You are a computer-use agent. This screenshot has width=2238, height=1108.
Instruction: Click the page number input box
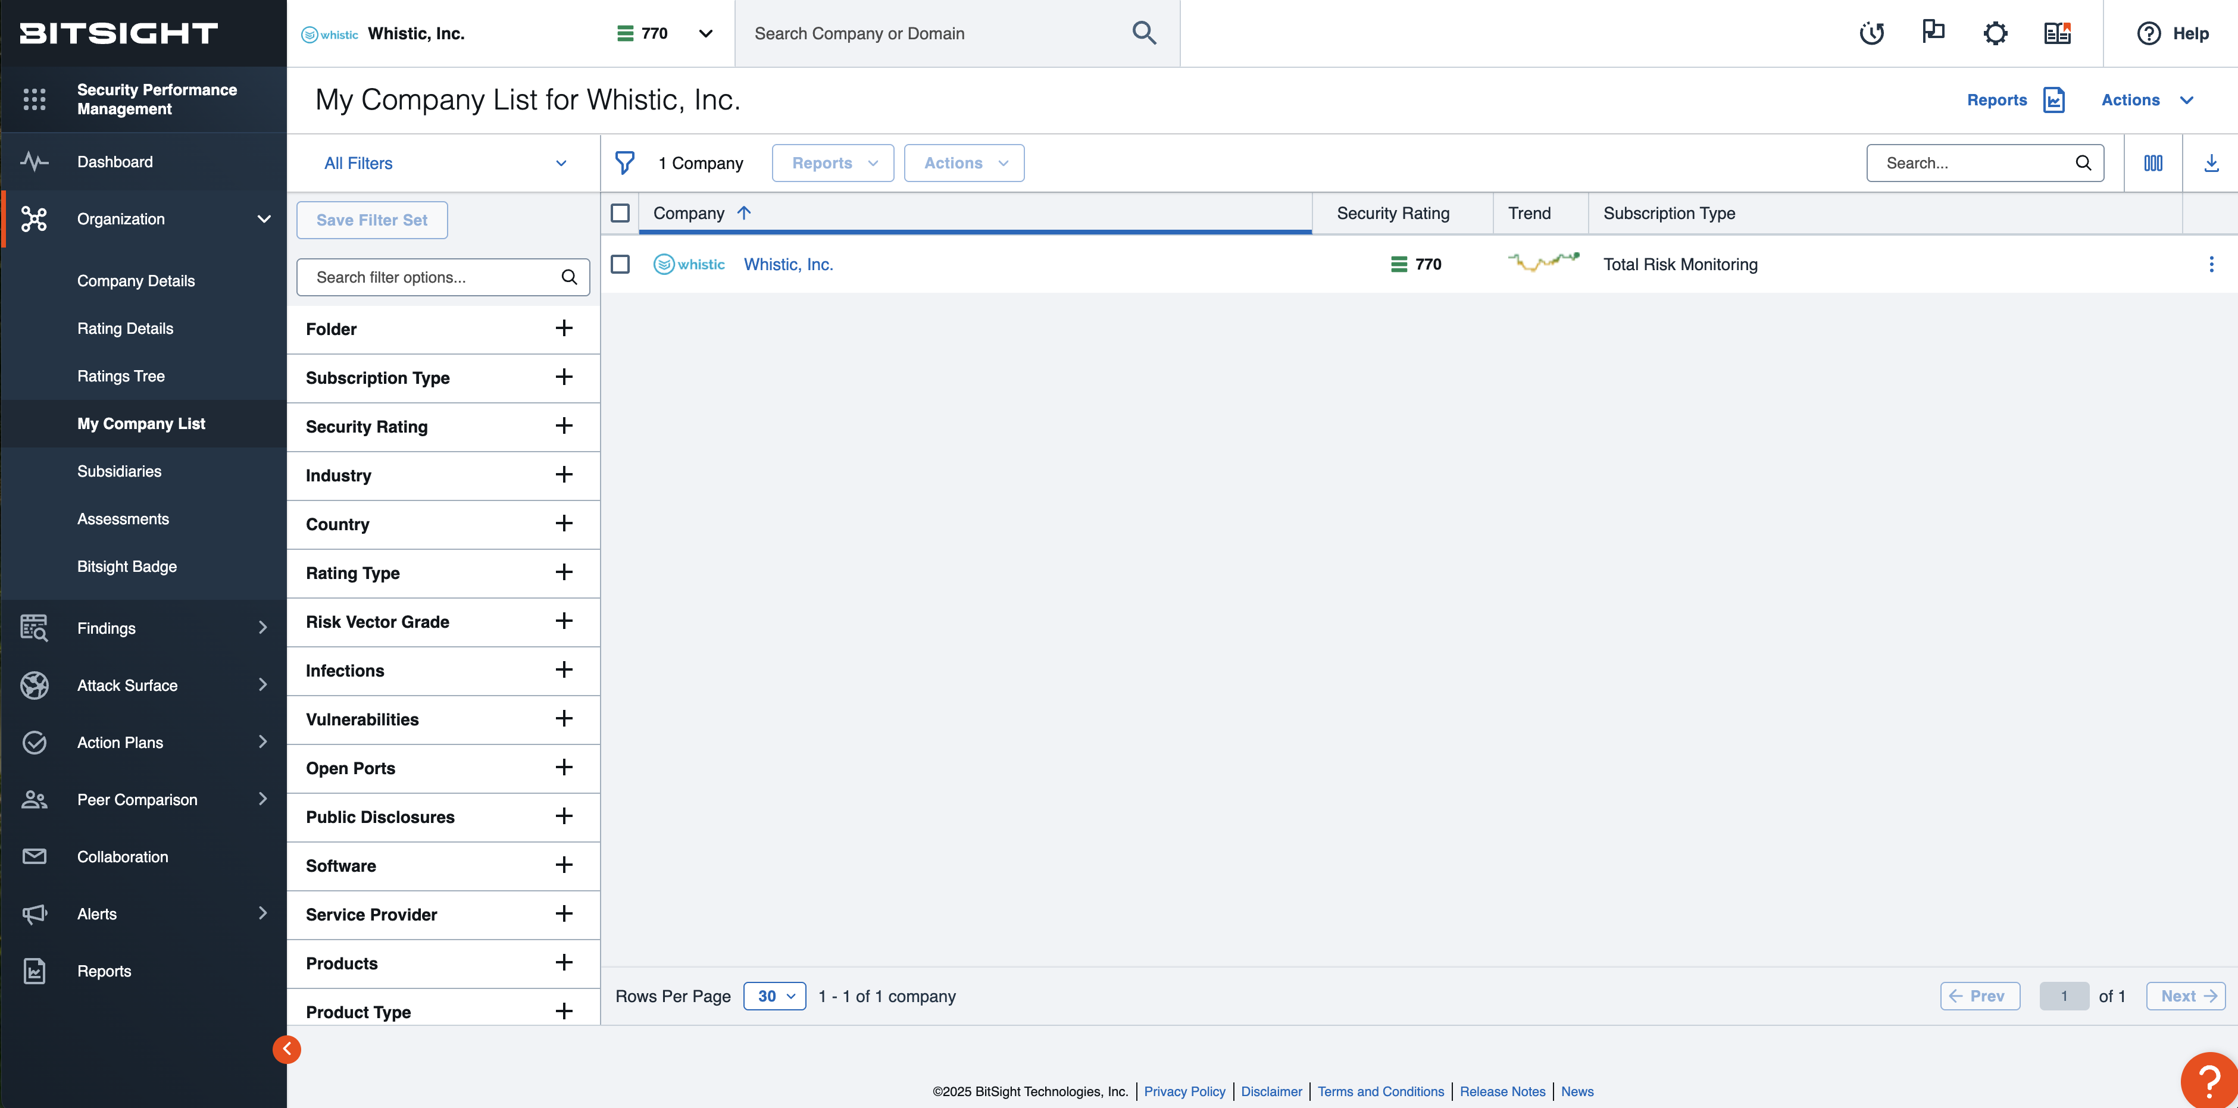click(2064, 996)
